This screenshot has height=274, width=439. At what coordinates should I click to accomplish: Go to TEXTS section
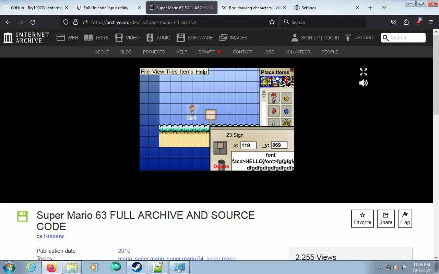coord(96,38)
